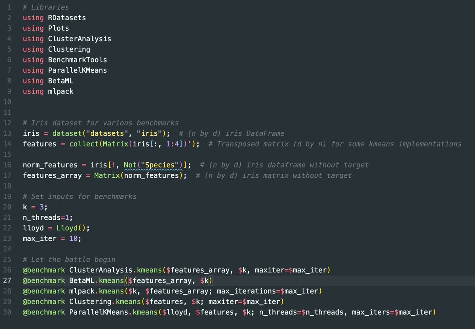Click 'ClusterAnalysis' on the using line 4
This screenshot has width=475, height=329.
(x=80, y=39)
